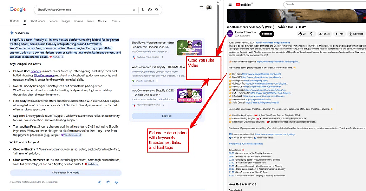Open options for the hostafrica.ke source

click(x=157, y=81)
